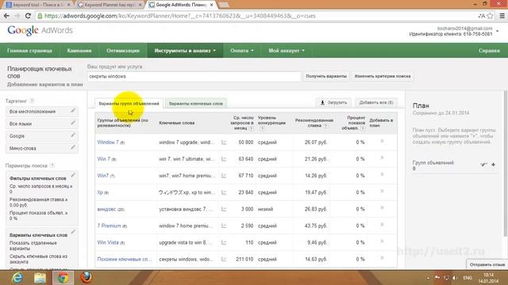Open File Explorer from taskbar

click(x=40, y=278)
